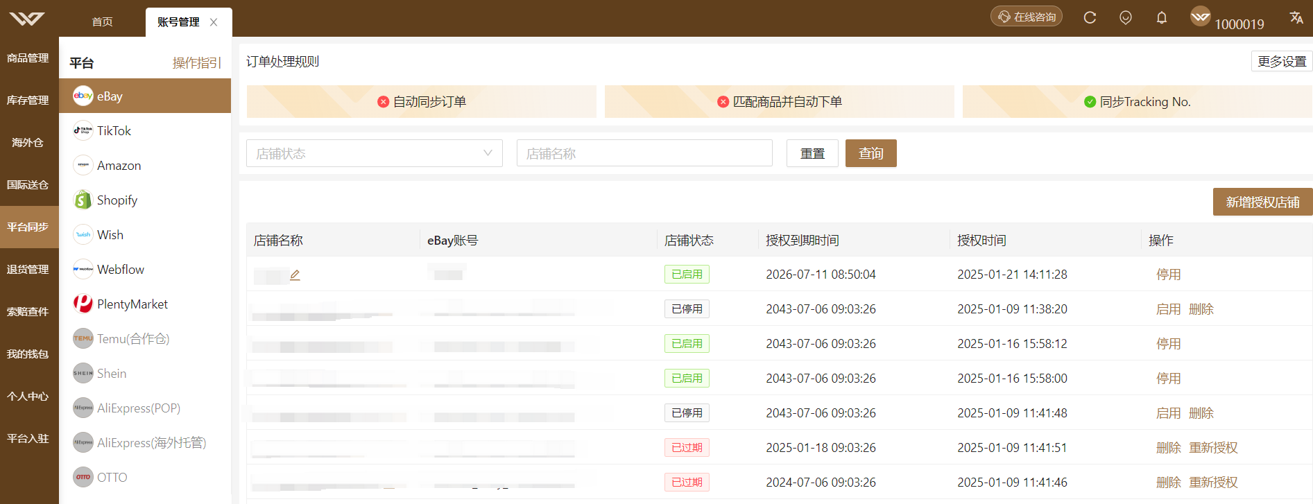Click date 2026-07-11 08:50:04
The width and height of the screenshot is (1313, 504).
pos(821,275)
